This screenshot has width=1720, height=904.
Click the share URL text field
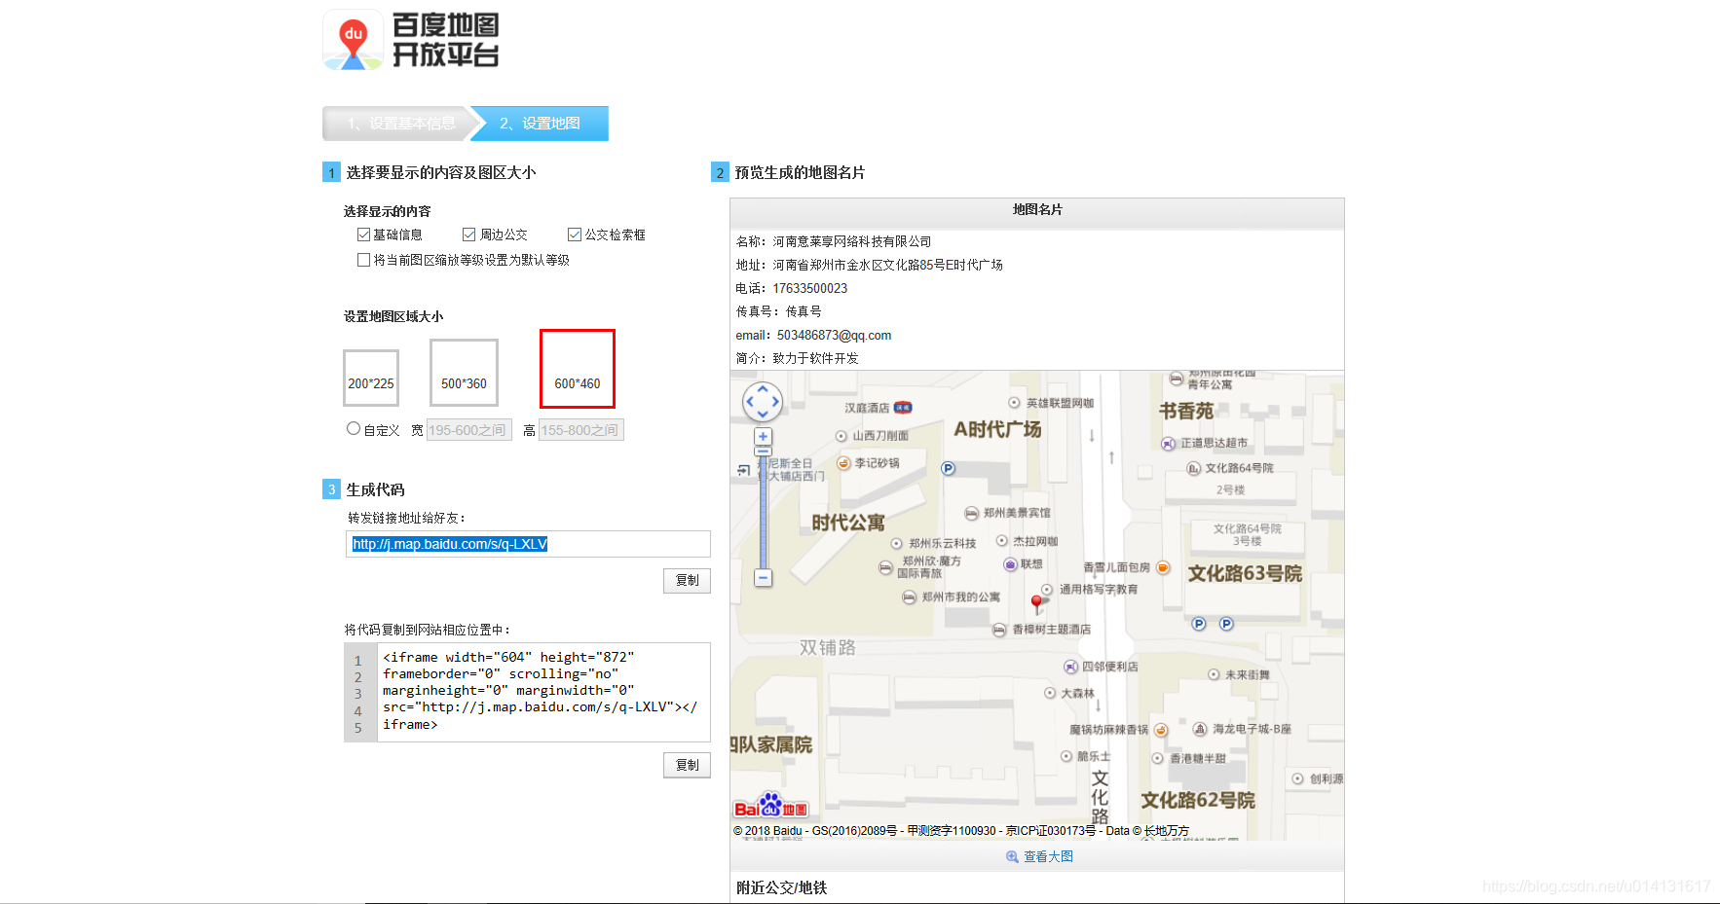click(x=528, y=544)
